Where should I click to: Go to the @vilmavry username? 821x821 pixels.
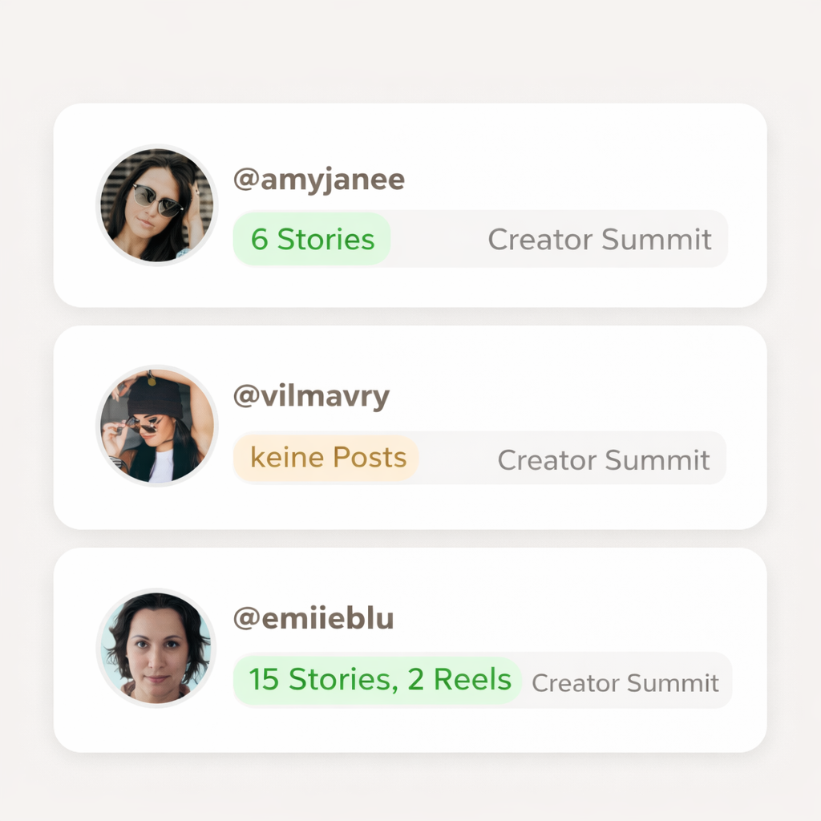pos(311,398)
